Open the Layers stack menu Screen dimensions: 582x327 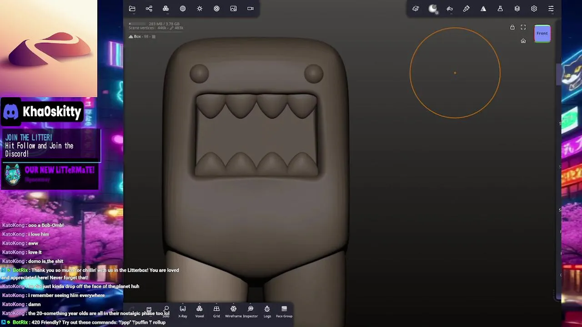pyautogui.click(x=517, y=9)
